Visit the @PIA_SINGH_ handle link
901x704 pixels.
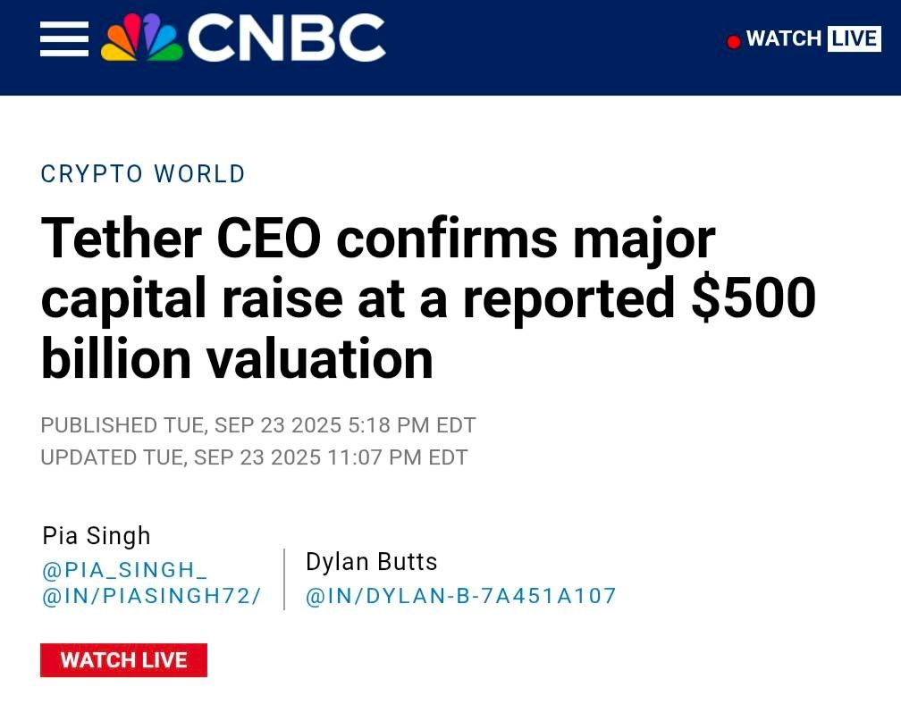point(125,570)
